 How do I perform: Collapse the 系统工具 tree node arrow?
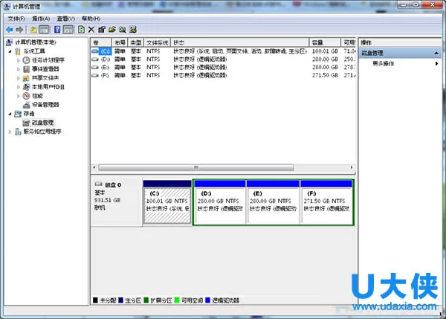pyautogui.click(x=10, y=51)
